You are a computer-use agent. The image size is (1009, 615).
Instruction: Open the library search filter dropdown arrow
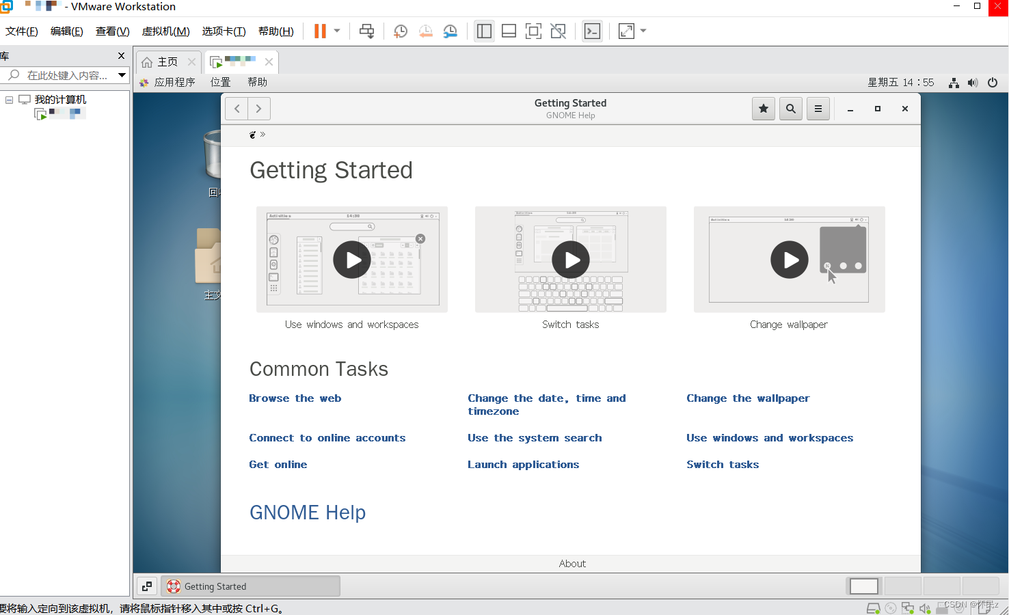[122, 75]
